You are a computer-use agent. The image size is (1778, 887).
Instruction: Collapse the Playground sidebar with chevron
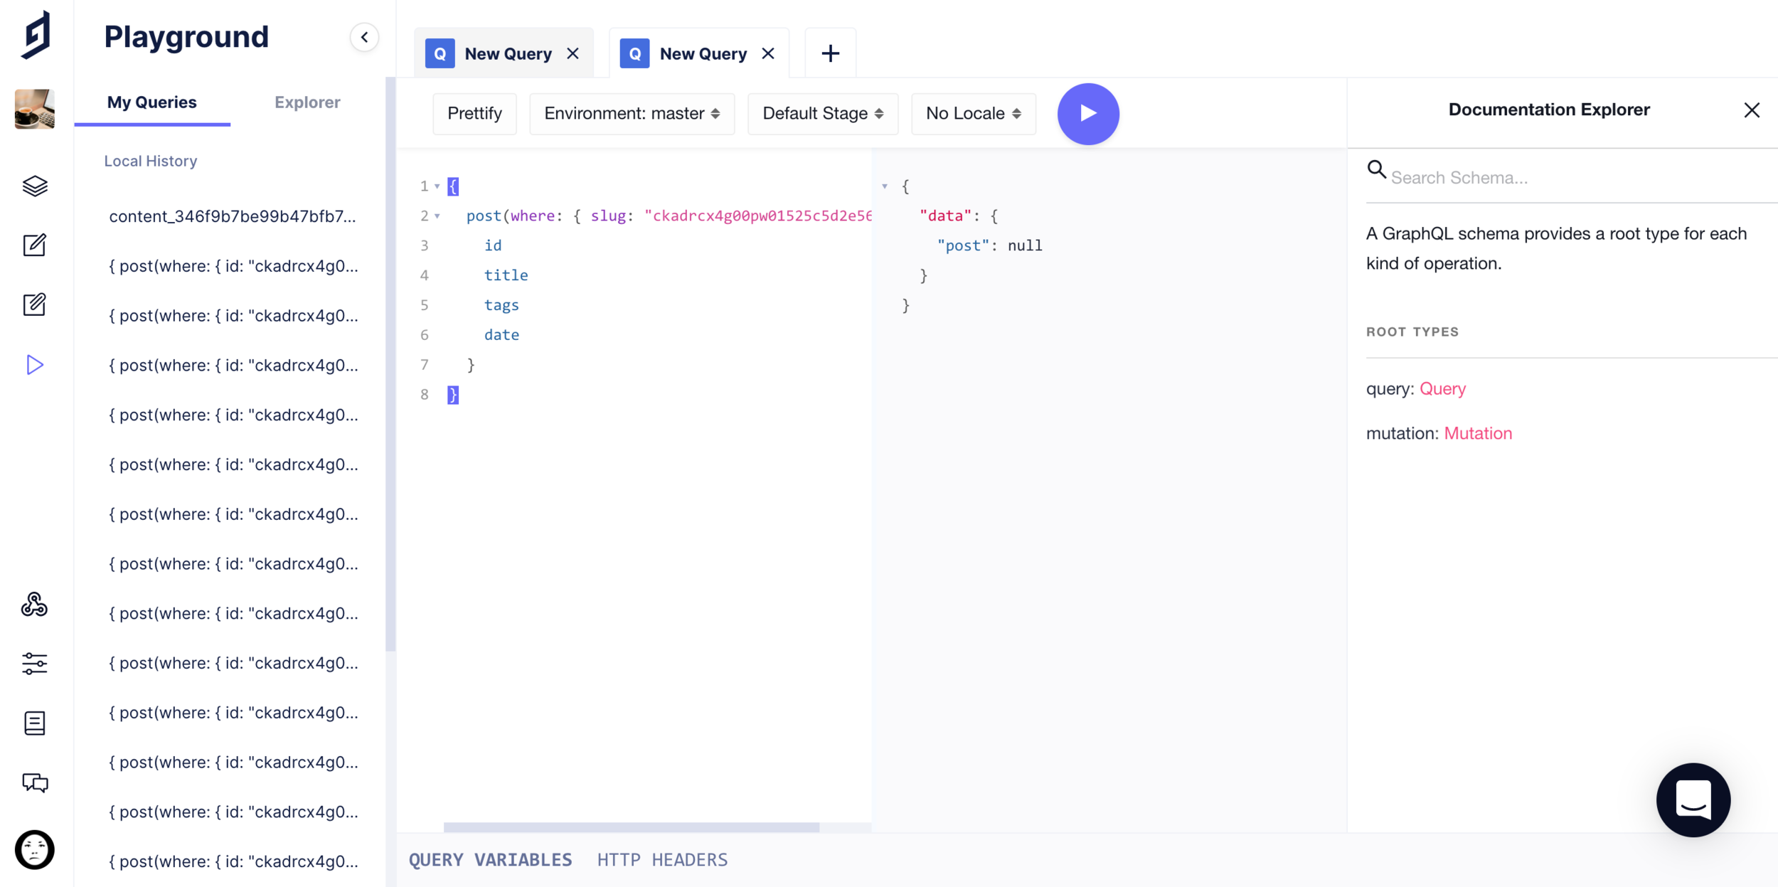tap(364, 37)
